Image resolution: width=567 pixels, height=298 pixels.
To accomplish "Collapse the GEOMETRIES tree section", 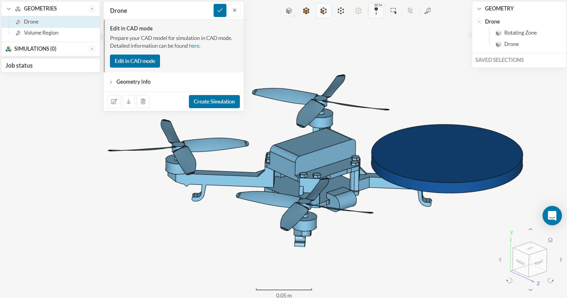I will point(9,9).
